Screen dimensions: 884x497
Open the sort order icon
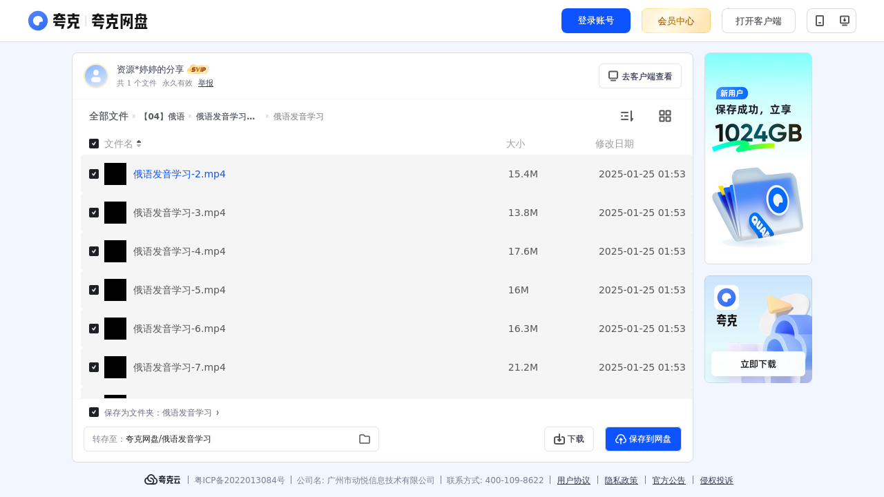pos(626,116)
